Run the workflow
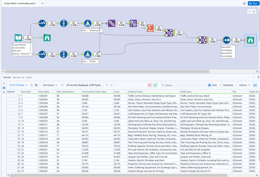Screen dimensions: 260x177 tap(253, 3)
